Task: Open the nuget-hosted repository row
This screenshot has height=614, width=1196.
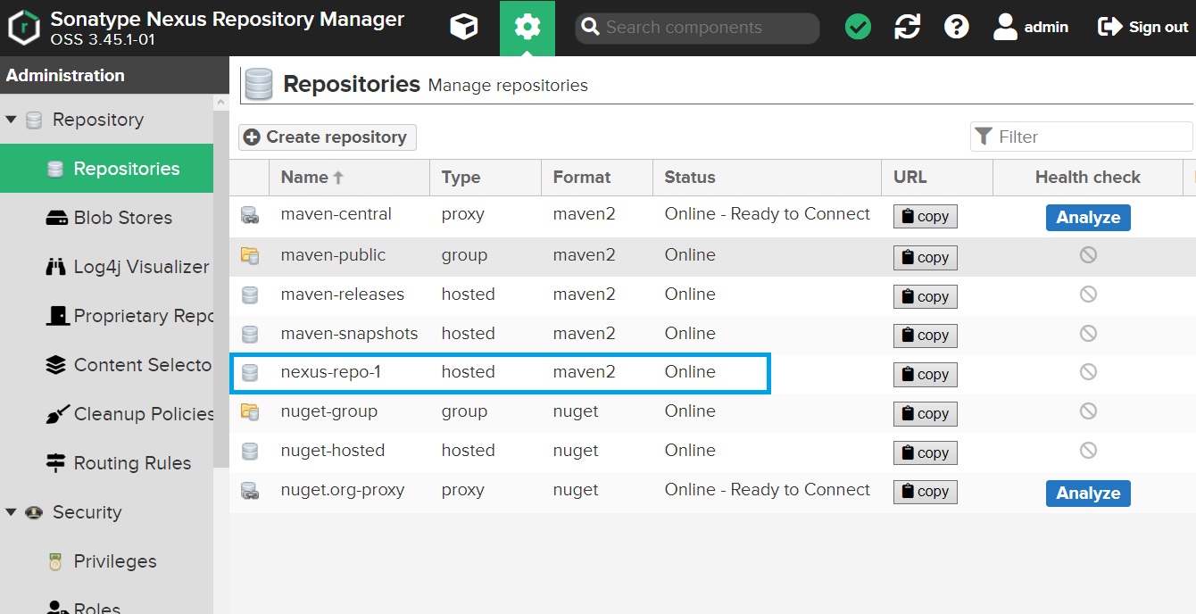Action: [712, 452]
